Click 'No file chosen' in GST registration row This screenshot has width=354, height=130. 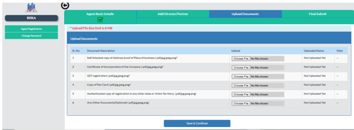click(259, 76)
